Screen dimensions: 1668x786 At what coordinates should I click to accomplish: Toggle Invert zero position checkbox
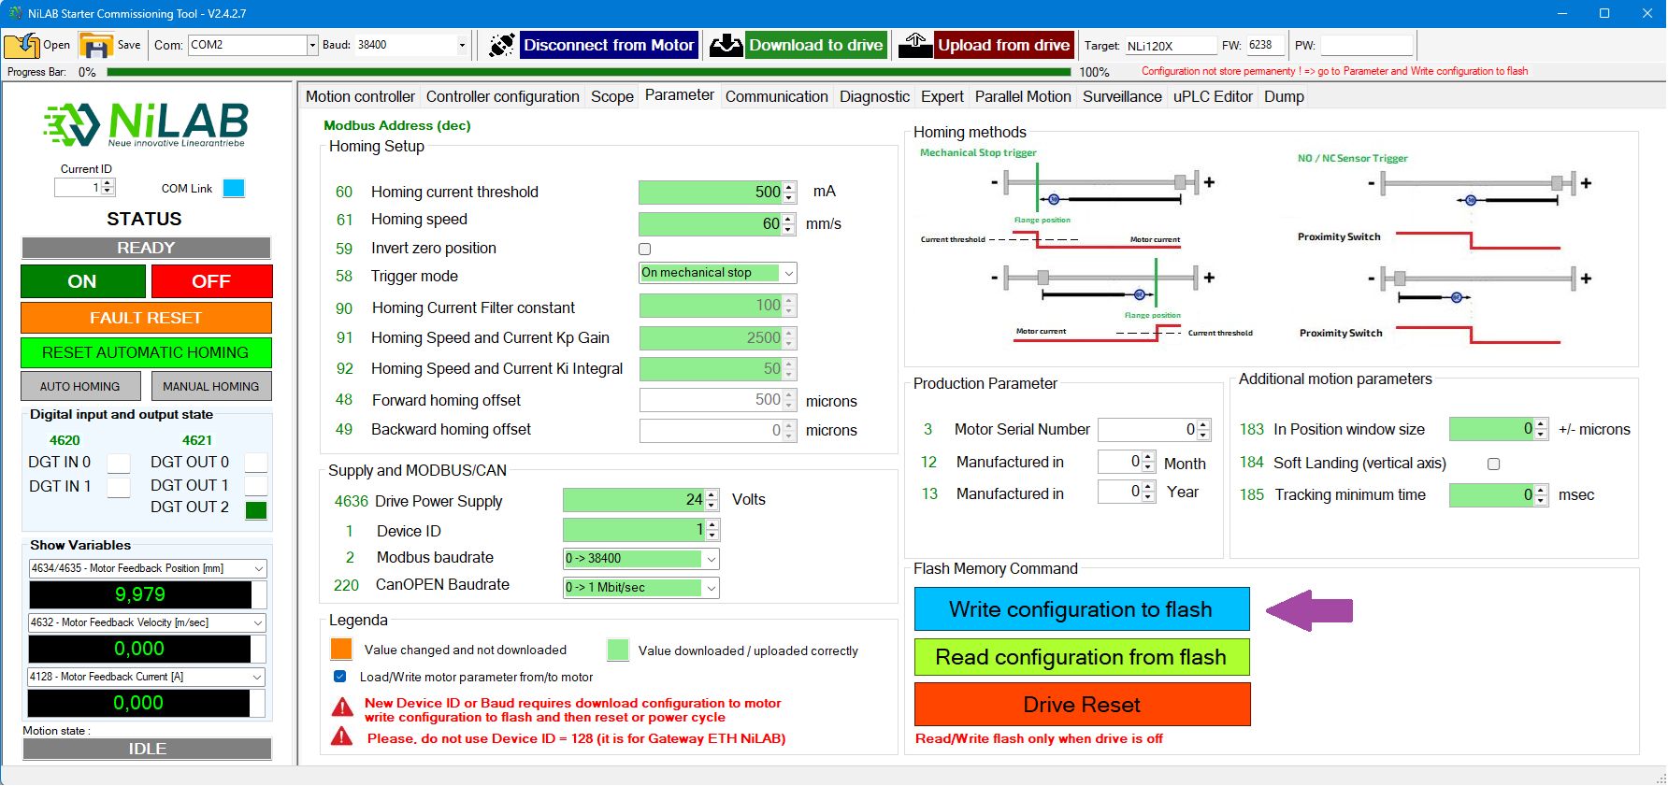(644, 249)
